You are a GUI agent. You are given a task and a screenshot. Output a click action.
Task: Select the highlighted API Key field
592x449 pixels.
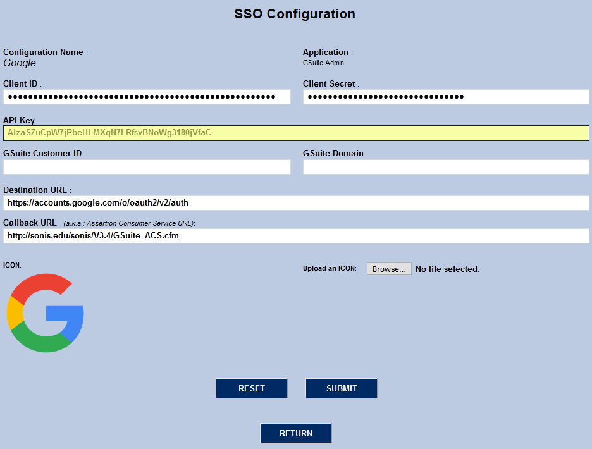click(295, 133)
